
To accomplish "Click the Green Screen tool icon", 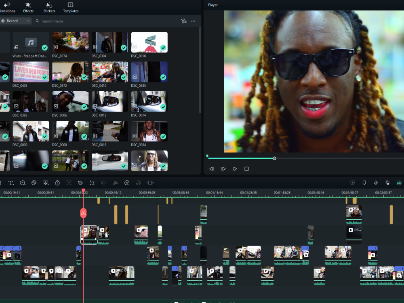I will point(46,183).
